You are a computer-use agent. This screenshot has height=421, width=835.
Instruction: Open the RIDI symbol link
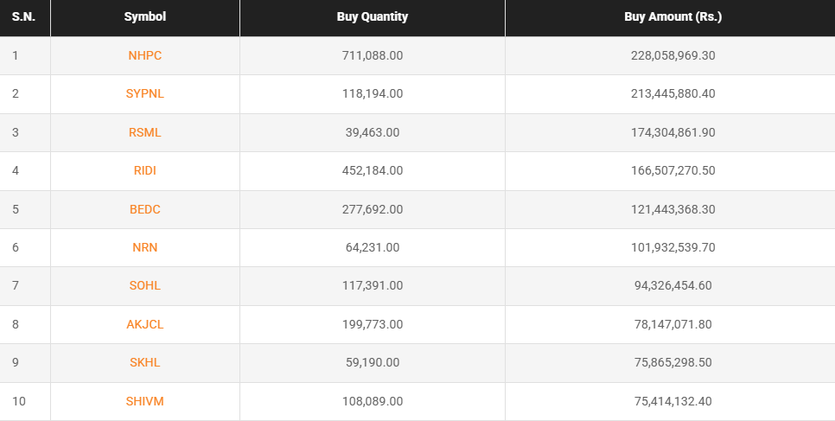tap(144, 170)
